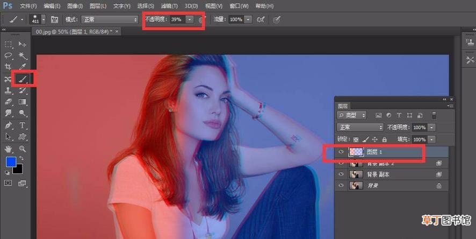Image resolution: width=476 pixels, height=239 pixels.
Task: Hide layer 图层 1 with eye icon
Action: pos(341,152)
